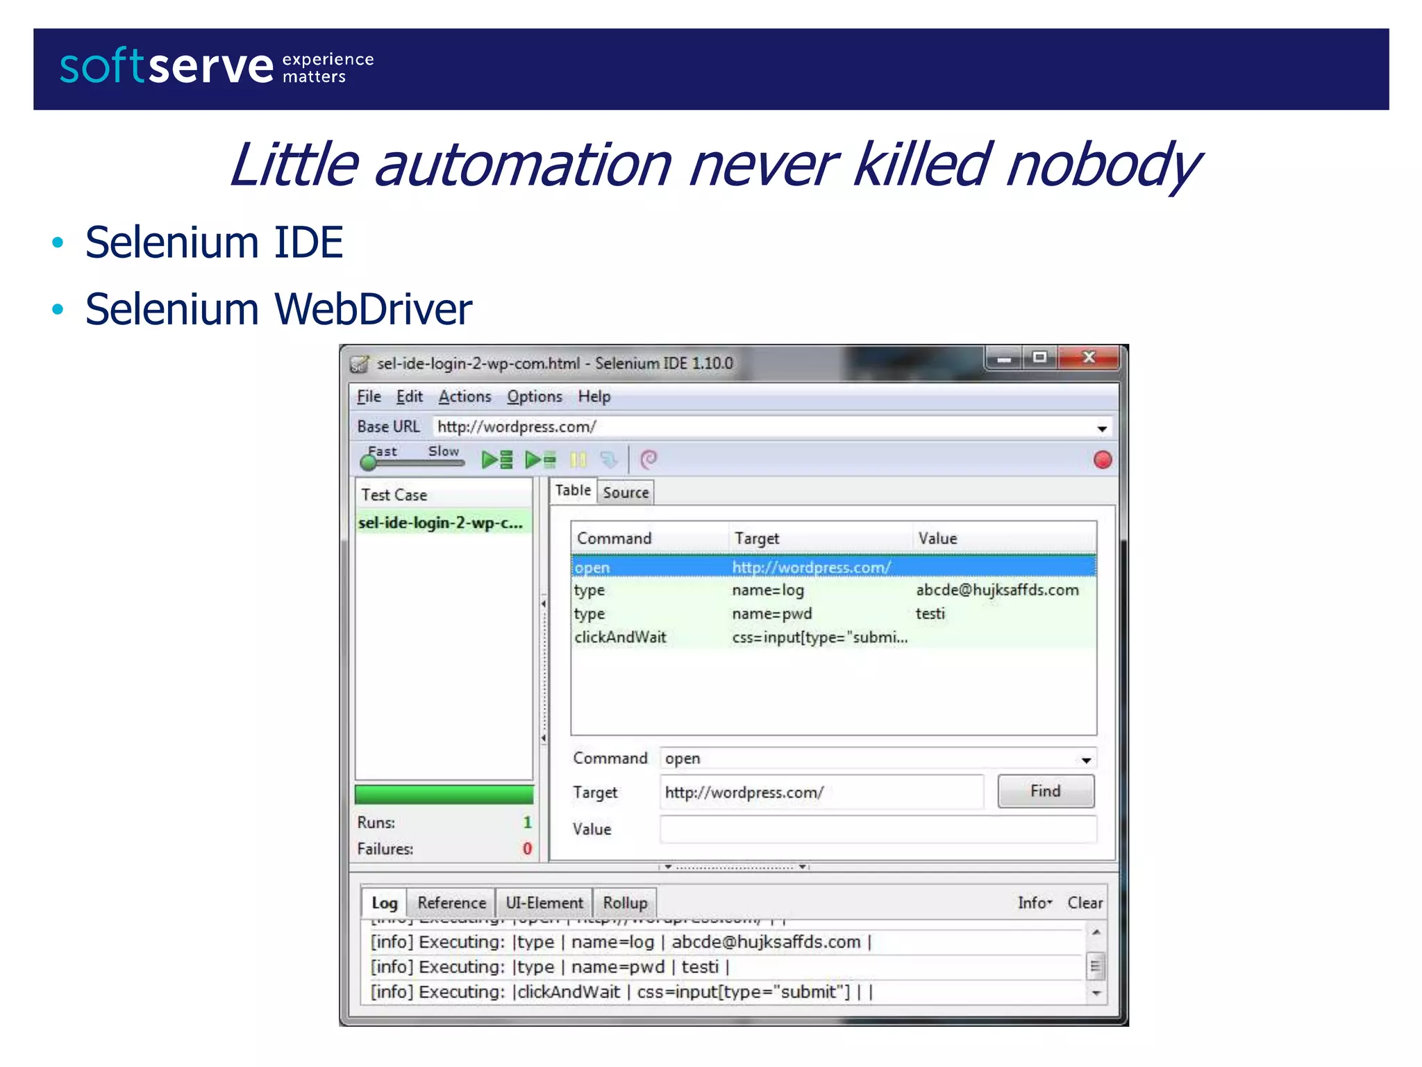1422x1067 pixels.
Task: Click the Fast/Slow speed slider handle
Action: [368, 463]
